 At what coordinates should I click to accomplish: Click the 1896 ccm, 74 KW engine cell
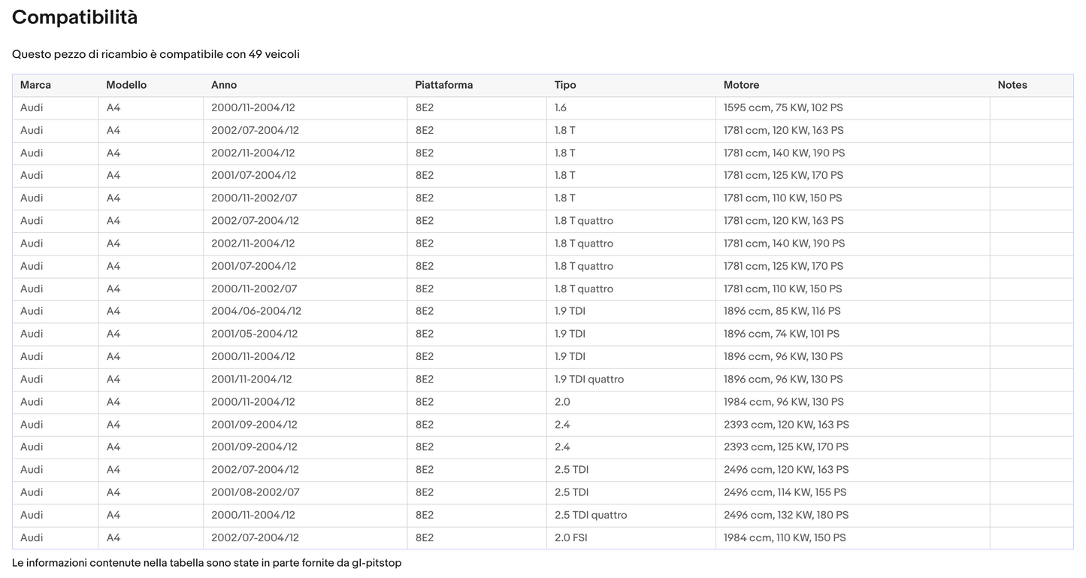781,334
